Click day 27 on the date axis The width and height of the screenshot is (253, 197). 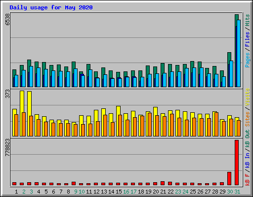click(x=208, y=192)
